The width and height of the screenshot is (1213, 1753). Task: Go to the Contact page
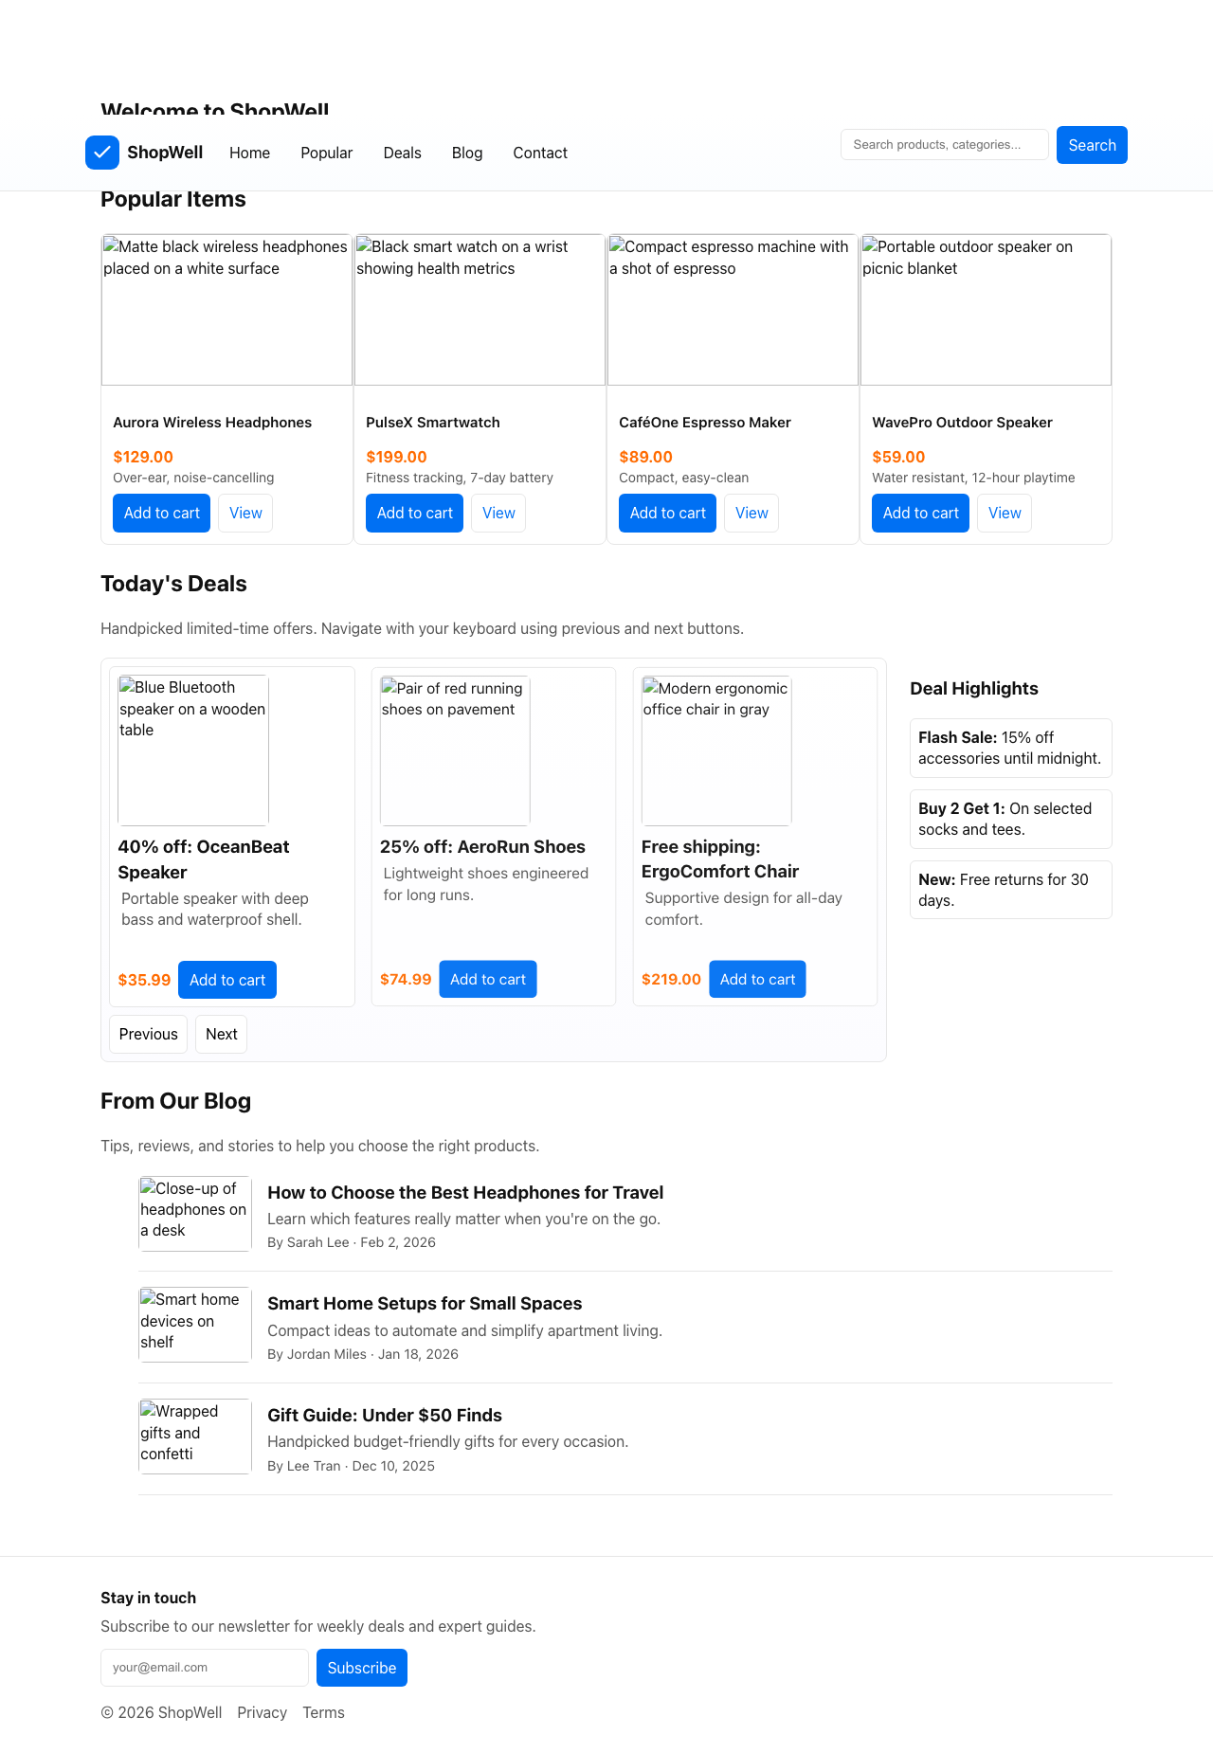(x=539, y=153)
